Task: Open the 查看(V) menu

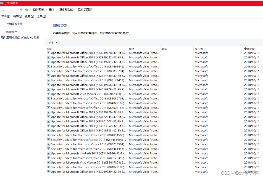Action: (29, 16)
